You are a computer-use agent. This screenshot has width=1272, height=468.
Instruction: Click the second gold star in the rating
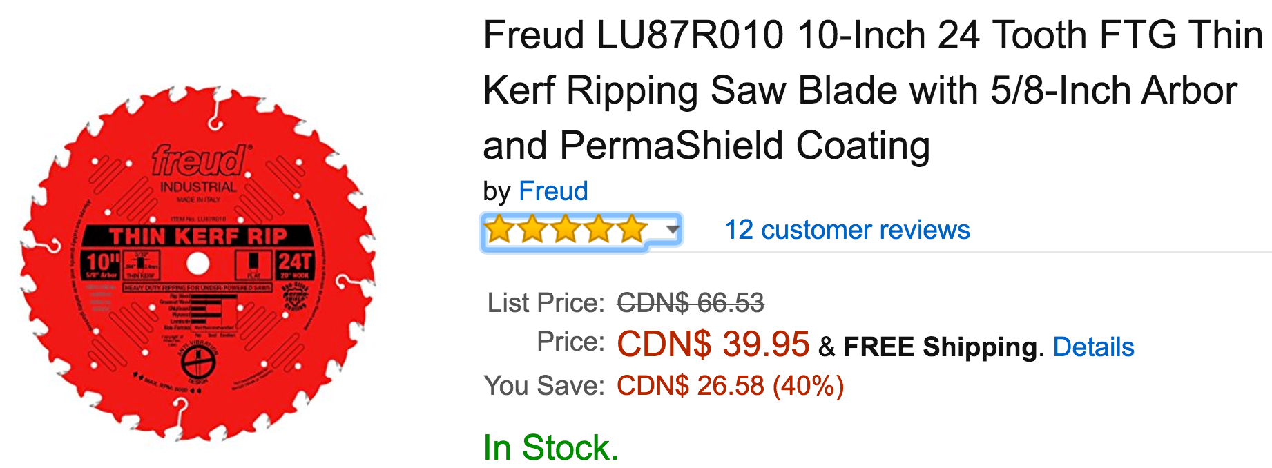pos(532,229)
